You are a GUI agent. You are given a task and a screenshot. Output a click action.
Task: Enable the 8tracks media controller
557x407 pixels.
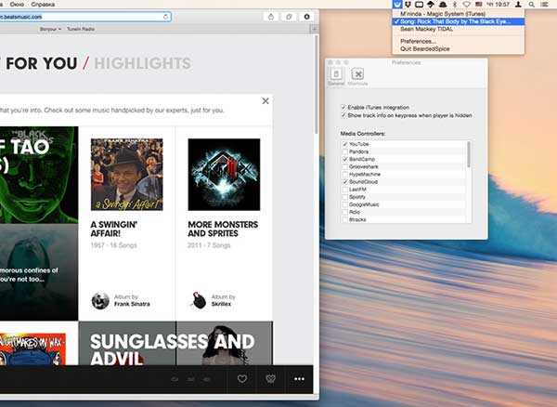[x=344, y=219]
